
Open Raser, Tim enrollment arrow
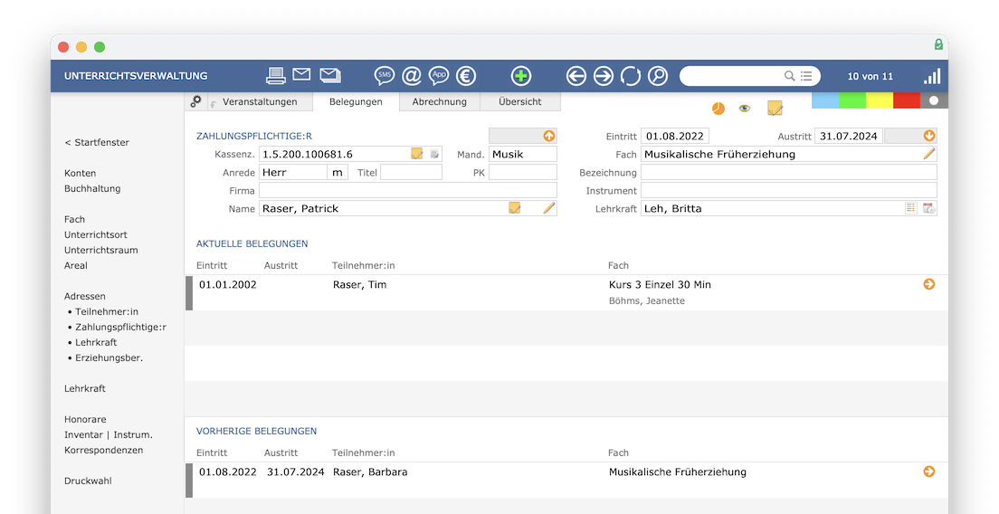point(929,284)
